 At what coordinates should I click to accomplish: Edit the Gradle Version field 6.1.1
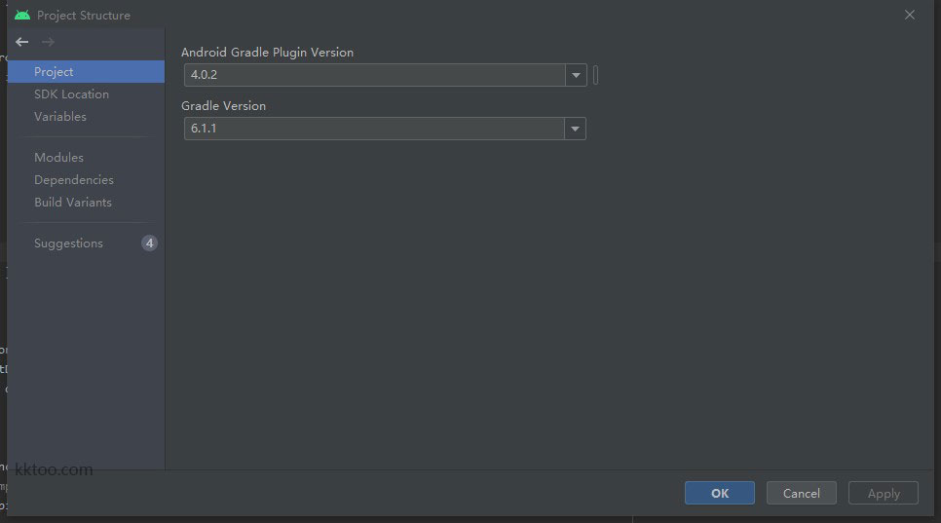coord(374,129)
